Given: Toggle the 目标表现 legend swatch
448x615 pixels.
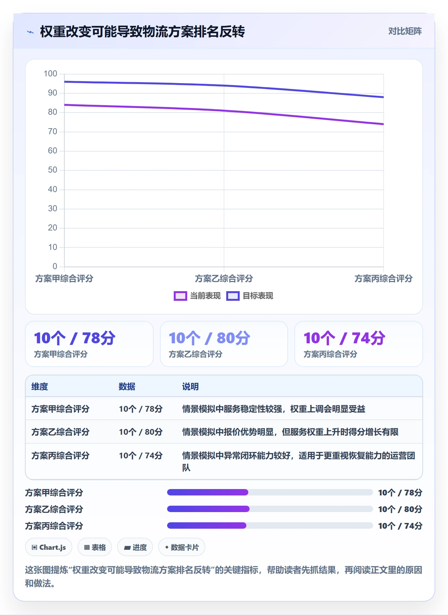Looking at the screenshot, I should (x=233, y=296).
